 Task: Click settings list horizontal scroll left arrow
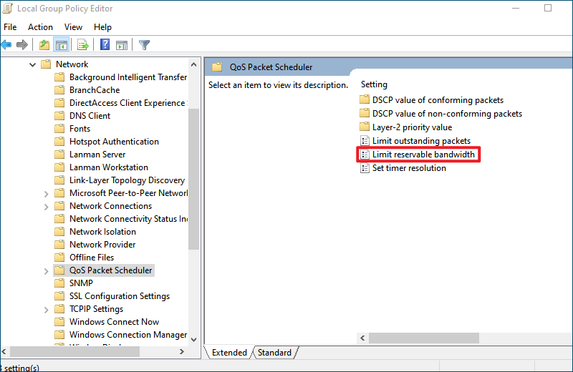pyautogui.click(x=362, y=338)
